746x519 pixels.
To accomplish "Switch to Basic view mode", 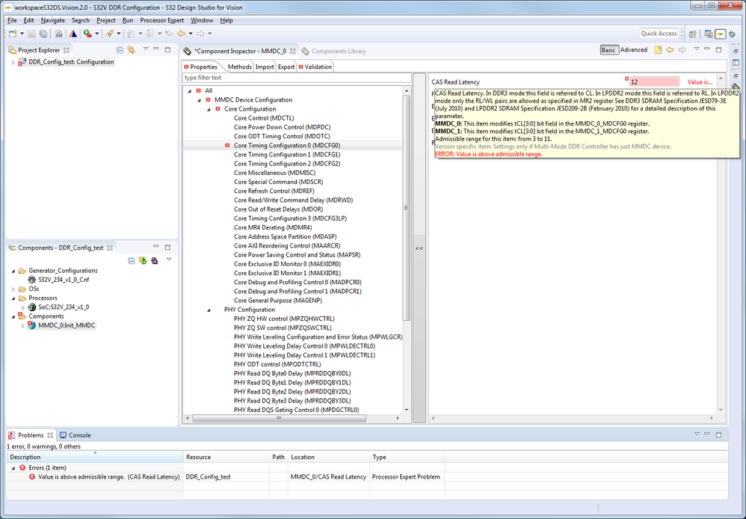I will point(608,50).
